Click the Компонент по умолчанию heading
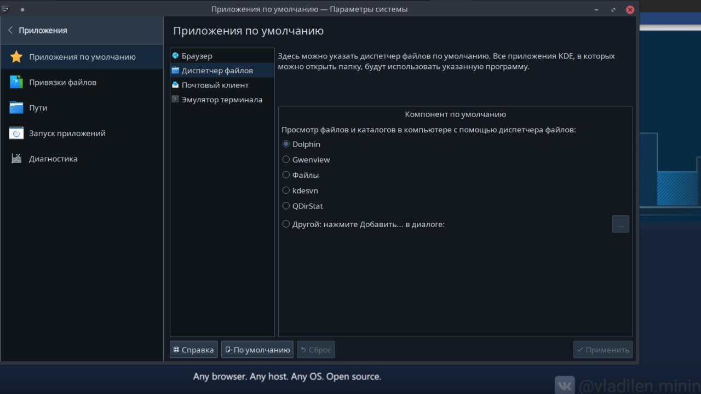 pyautogui.click(x=455, y=114)
